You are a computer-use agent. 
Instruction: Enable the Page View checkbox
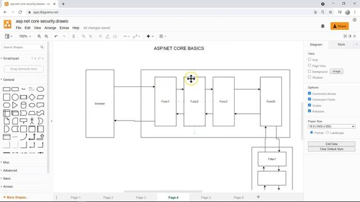tap(309, 66)
